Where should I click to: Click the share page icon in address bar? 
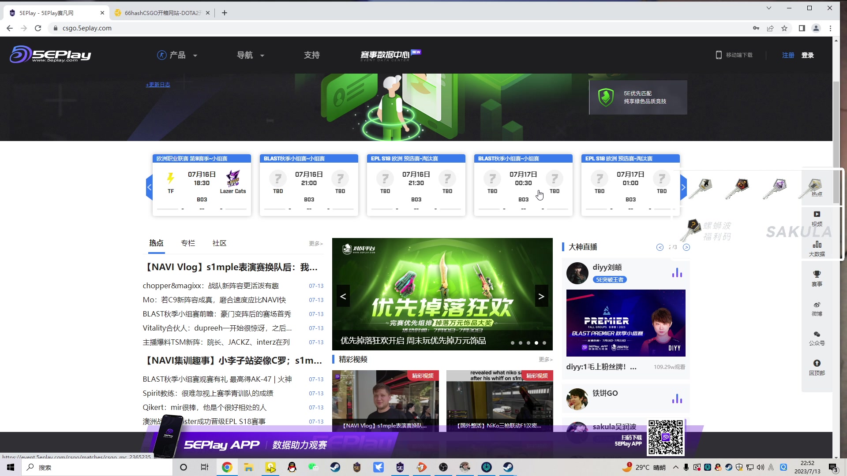(x=770, y=28)
